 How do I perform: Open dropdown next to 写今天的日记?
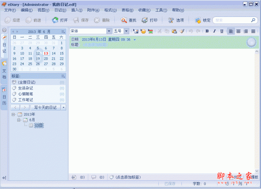click(x=64, y=107)
